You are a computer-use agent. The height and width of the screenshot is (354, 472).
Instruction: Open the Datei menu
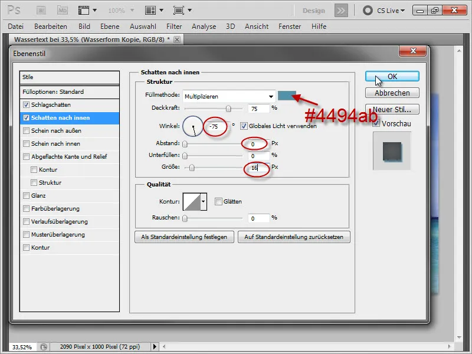(x=16, y=27)
